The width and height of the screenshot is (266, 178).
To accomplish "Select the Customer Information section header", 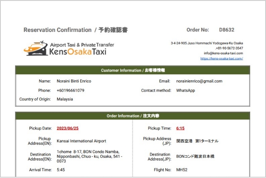I will tap(133, 71).
